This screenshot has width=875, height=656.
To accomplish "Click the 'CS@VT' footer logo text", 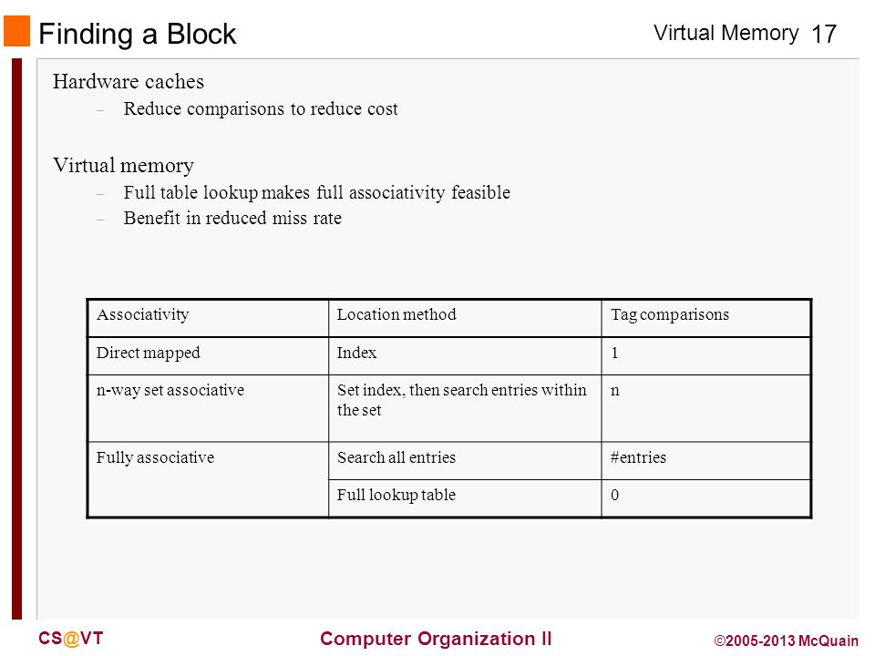I will pos(71,639).
